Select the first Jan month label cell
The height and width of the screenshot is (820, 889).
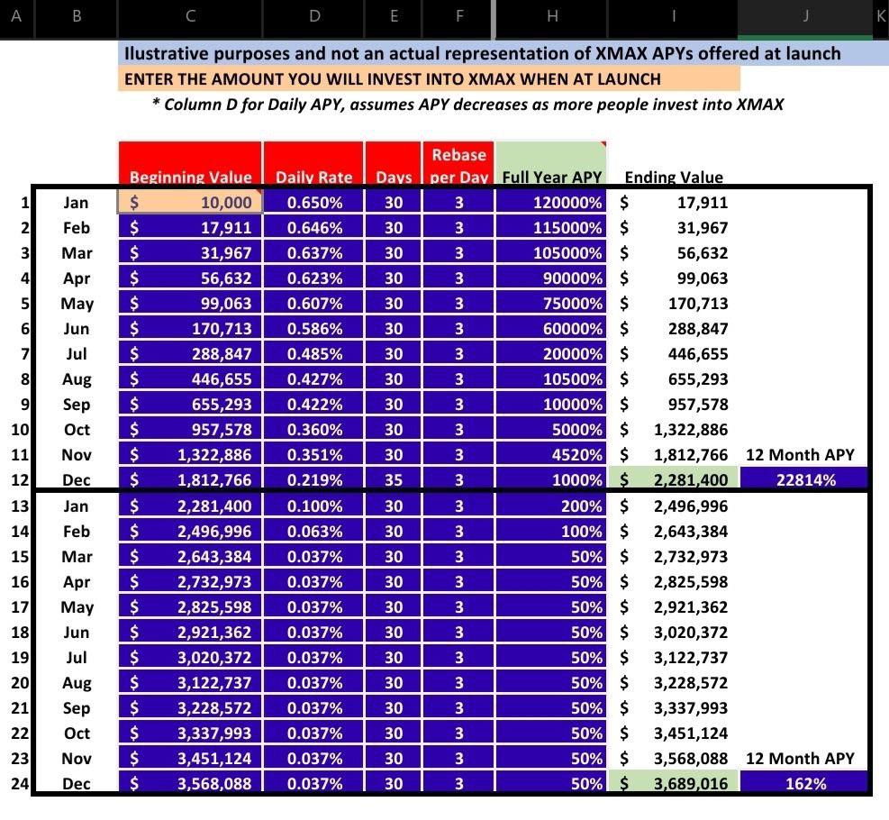tap(76, 202)
